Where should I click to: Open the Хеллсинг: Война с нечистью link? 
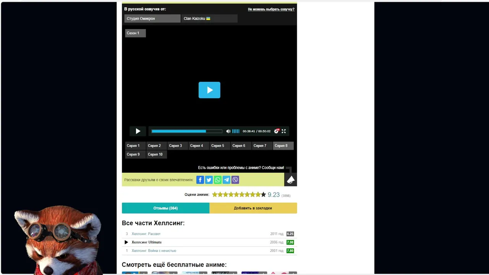(x=154, y=251)
